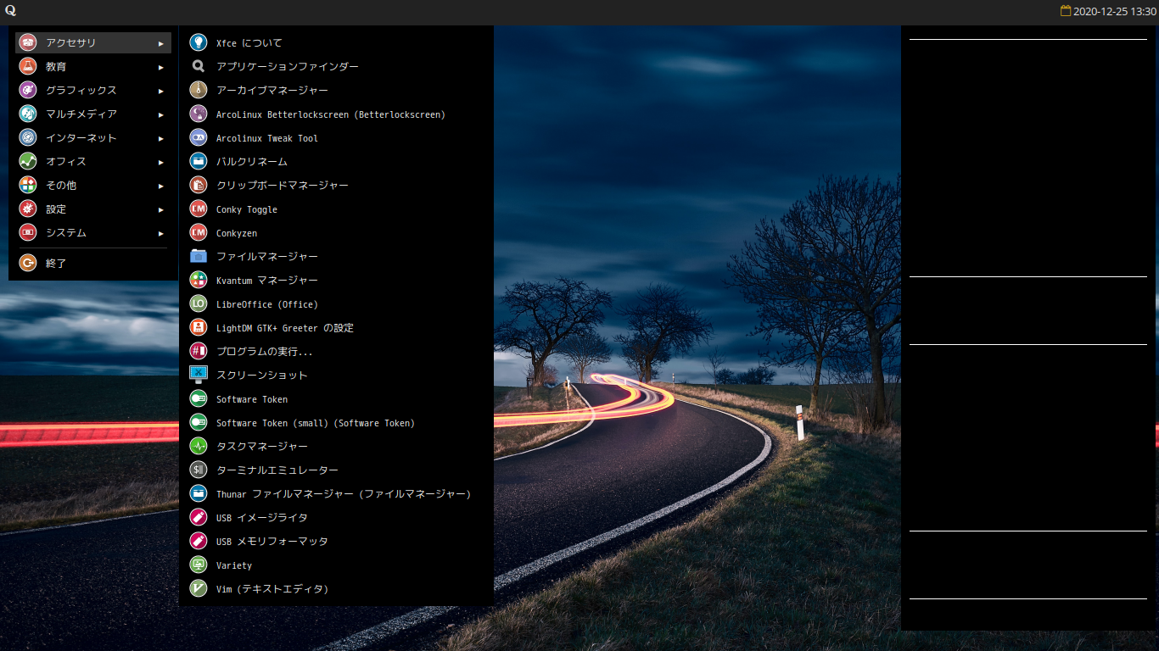Expand the マルチメディア submenu arrow

pos(161,114)
